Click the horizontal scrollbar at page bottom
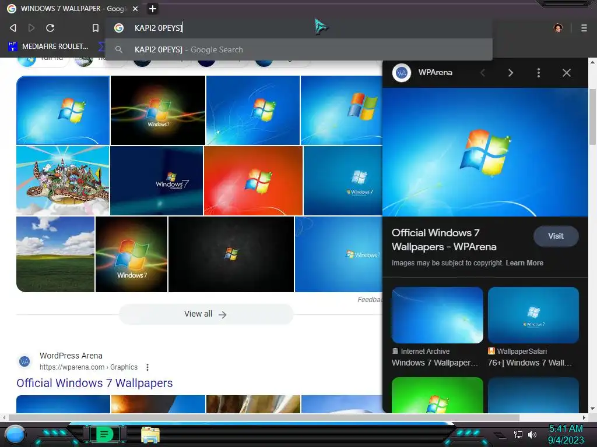 click(264, 418)
